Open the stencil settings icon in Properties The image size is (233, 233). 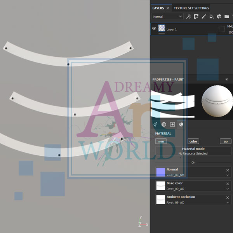coord(173,125)
